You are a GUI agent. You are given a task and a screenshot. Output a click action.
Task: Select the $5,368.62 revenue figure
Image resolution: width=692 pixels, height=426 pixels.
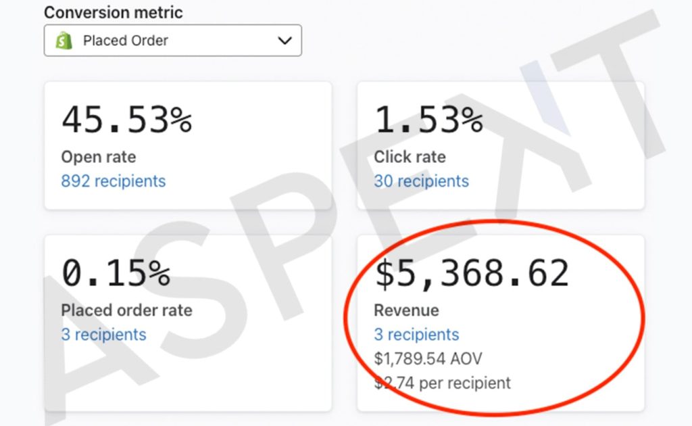(472, 274)
